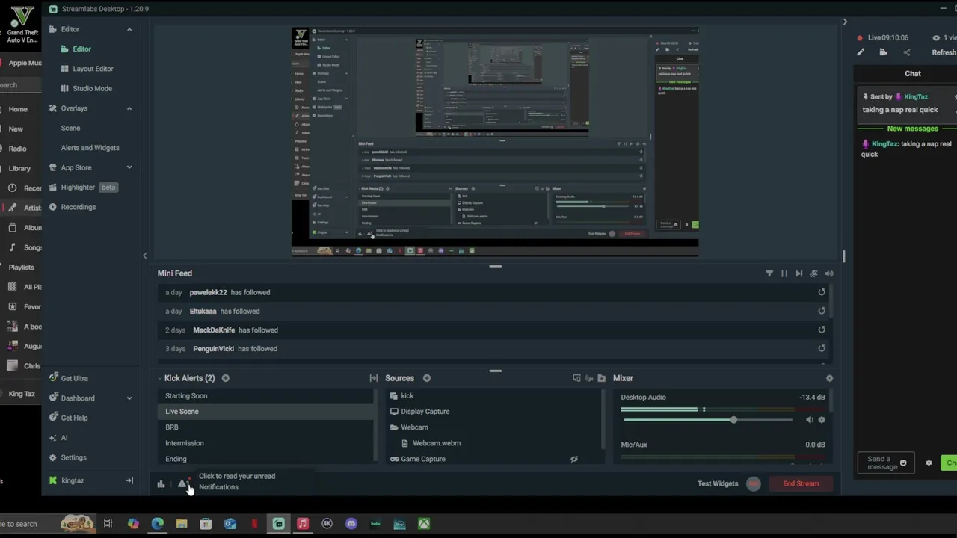Viewport: 957px width, 538px height.
Task: Expand the App Store sidebar section
Action: point(129,167)
